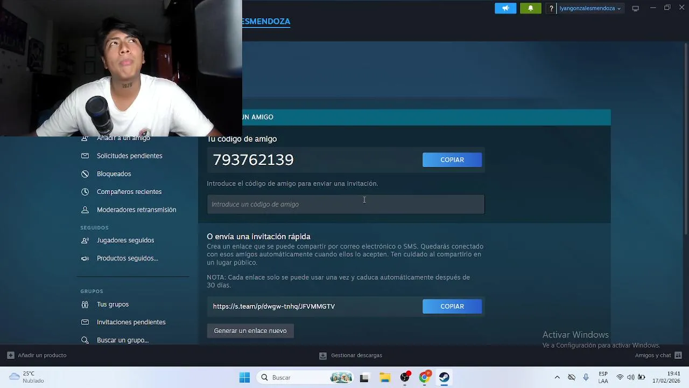
Task: Open the Steam help question mark icon
Action: [551, 9]
